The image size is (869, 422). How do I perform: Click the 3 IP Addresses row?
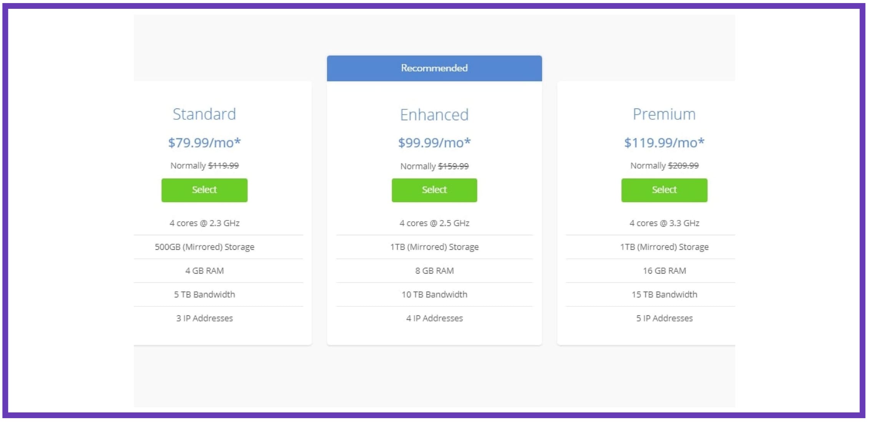[x=218, y=318]
